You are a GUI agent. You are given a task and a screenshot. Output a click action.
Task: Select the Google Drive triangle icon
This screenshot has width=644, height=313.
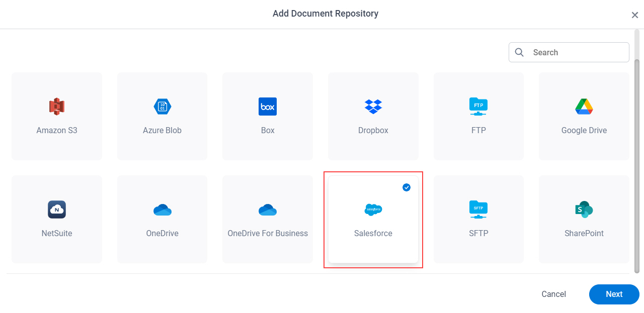coord(584,107)
